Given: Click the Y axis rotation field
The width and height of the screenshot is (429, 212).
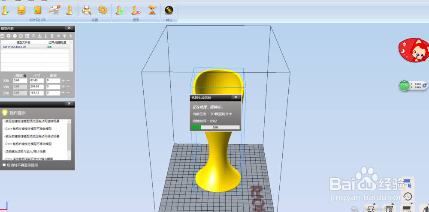Looking at the screenshot, I should pos(53,87).
